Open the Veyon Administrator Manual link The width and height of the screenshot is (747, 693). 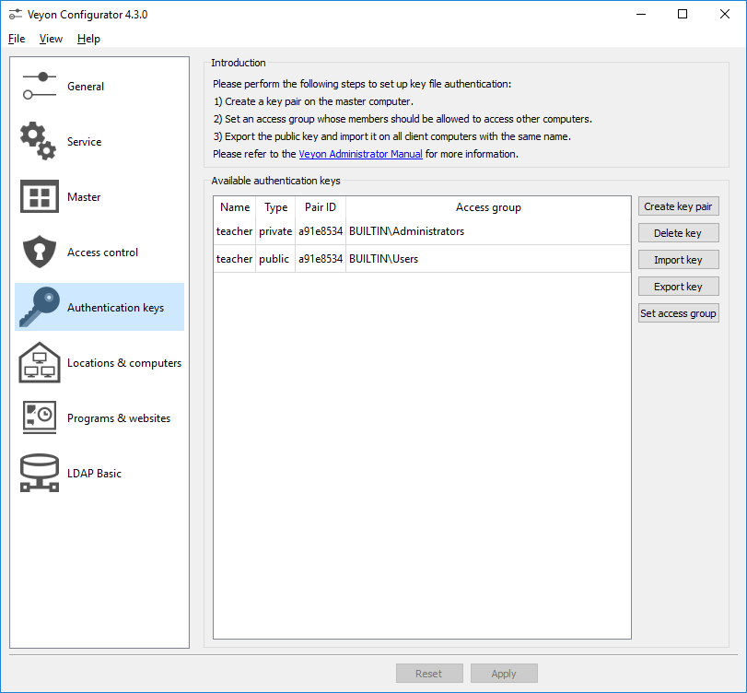point(360,154)
